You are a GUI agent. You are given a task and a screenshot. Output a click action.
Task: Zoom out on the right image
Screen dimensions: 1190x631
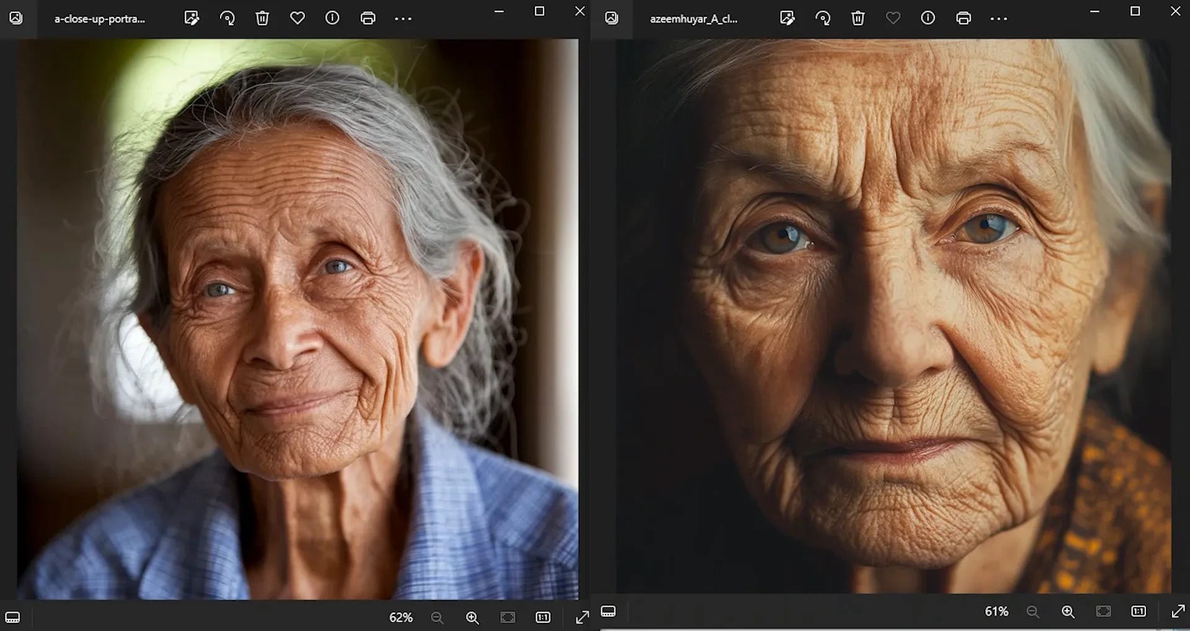click(1033, 612)
